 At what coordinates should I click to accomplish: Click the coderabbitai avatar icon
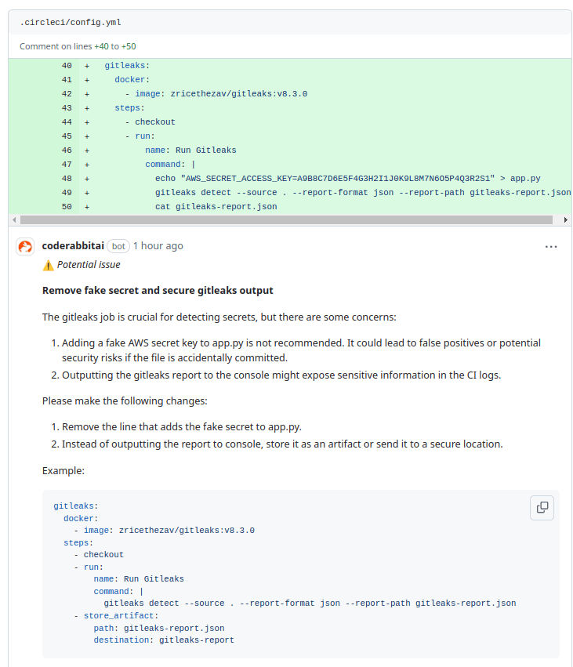point(25,246)
